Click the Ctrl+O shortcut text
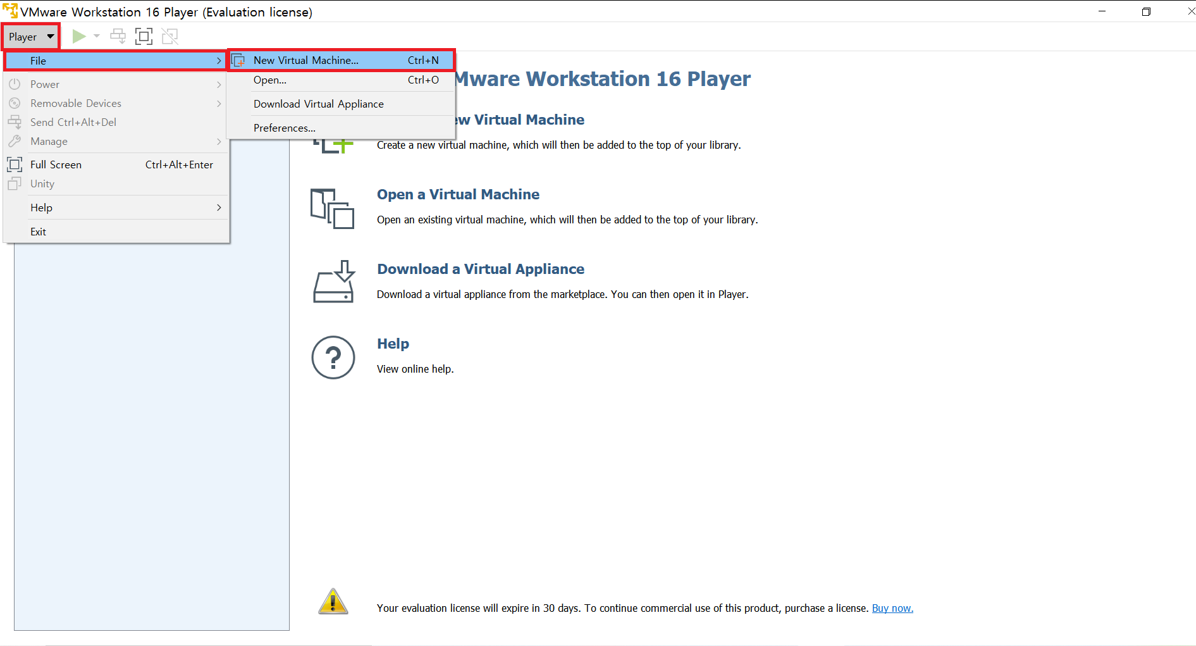This screenshot has width=1196, height=646. click(x=423, y=80)
